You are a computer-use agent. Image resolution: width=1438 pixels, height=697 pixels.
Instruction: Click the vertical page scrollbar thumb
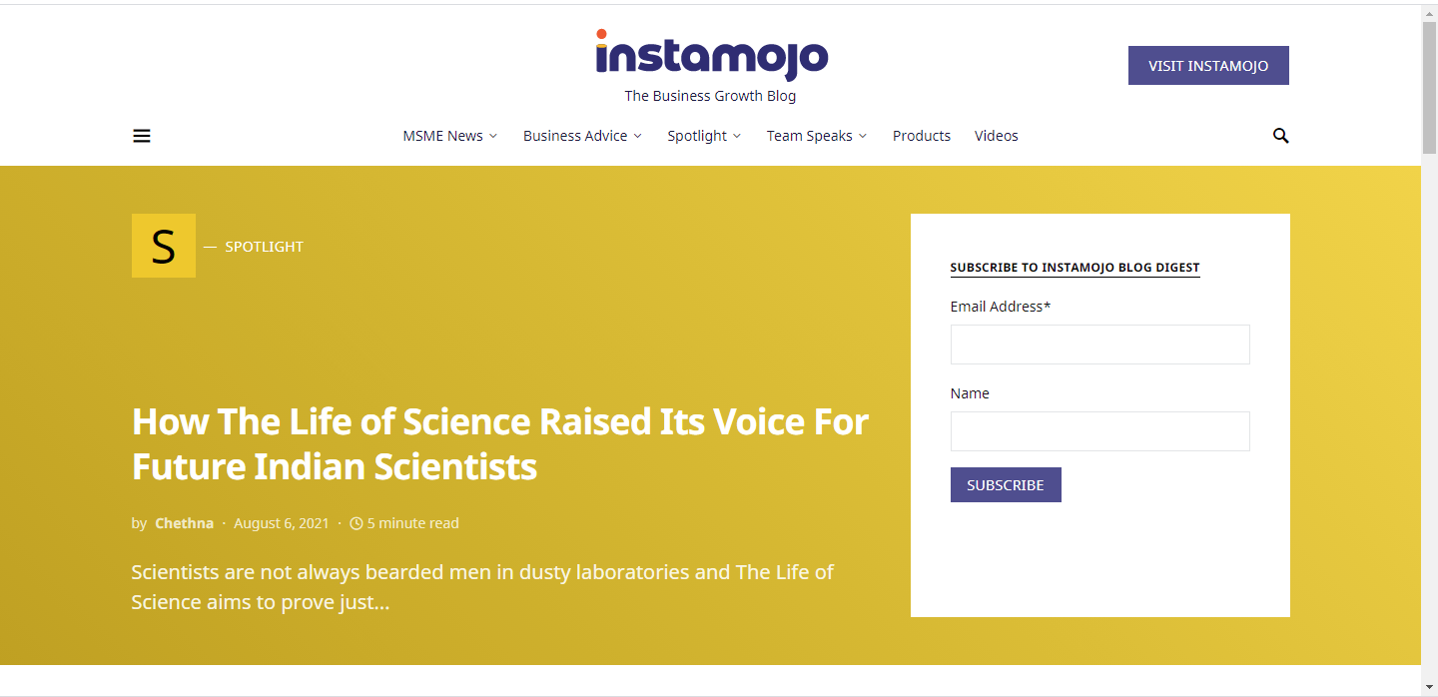pos(1429,87)
